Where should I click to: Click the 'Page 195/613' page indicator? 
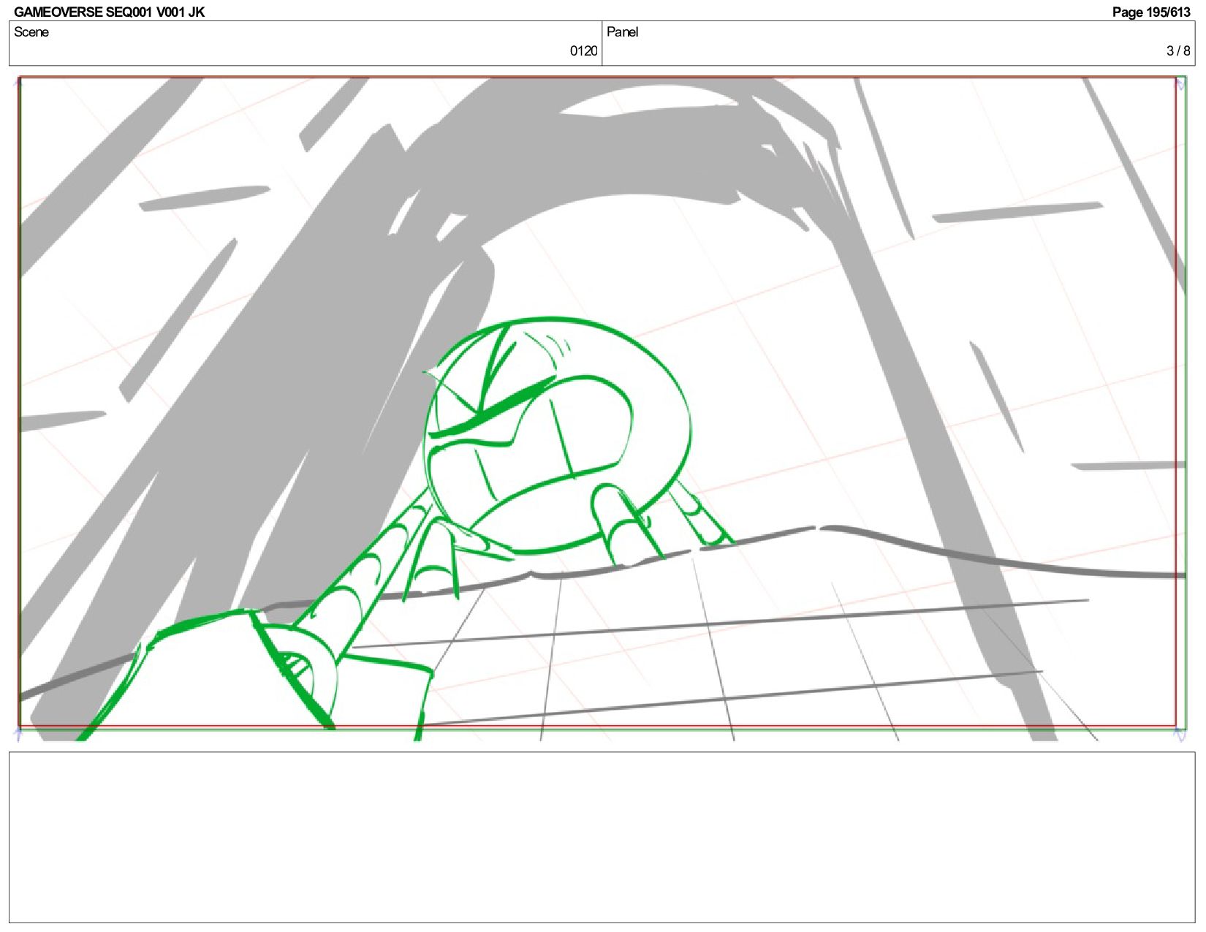[x=1150, y=12]
